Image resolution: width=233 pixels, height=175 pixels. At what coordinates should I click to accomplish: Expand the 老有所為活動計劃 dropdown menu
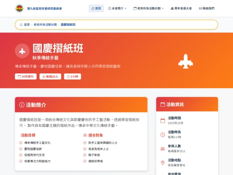coord(148,8)
